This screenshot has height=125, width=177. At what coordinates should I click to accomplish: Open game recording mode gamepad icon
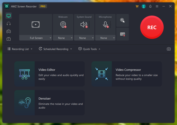[x=8, y=31]
